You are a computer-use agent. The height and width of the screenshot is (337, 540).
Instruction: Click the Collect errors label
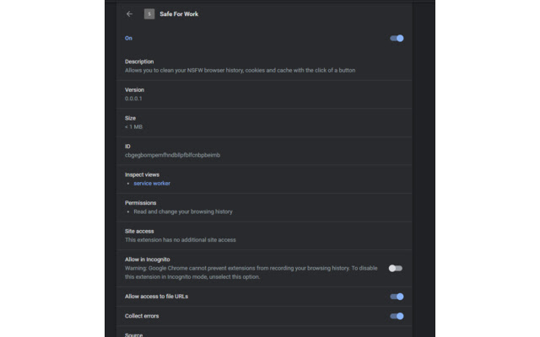[142, 316]
